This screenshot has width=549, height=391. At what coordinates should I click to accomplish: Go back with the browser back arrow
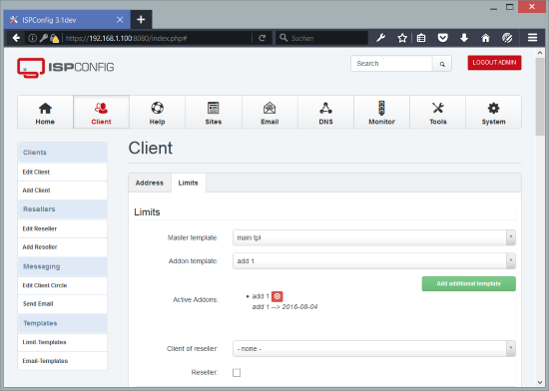[16, 38]
